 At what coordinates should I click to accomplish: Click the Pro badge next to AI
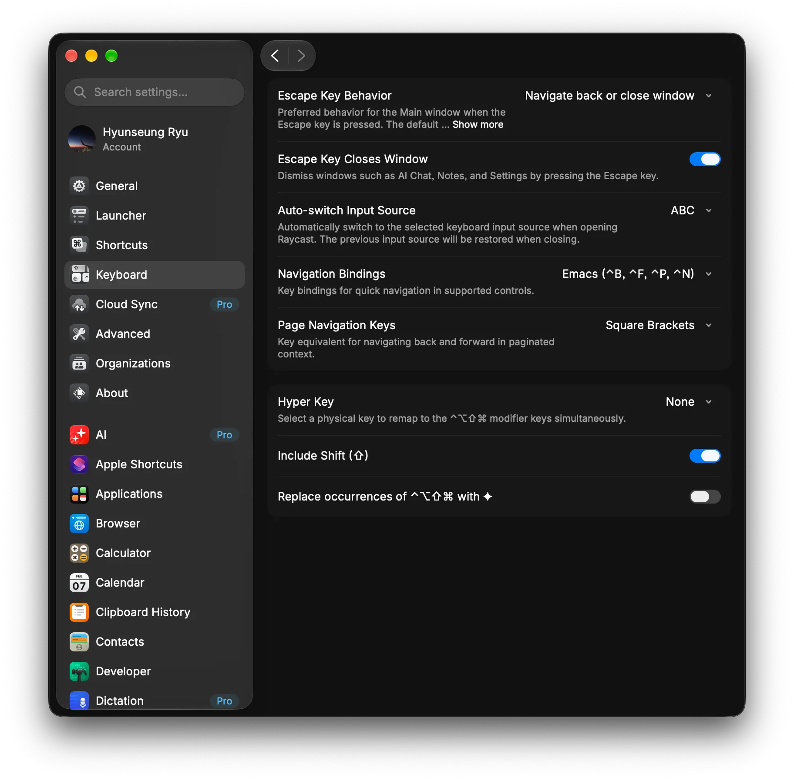225,435
